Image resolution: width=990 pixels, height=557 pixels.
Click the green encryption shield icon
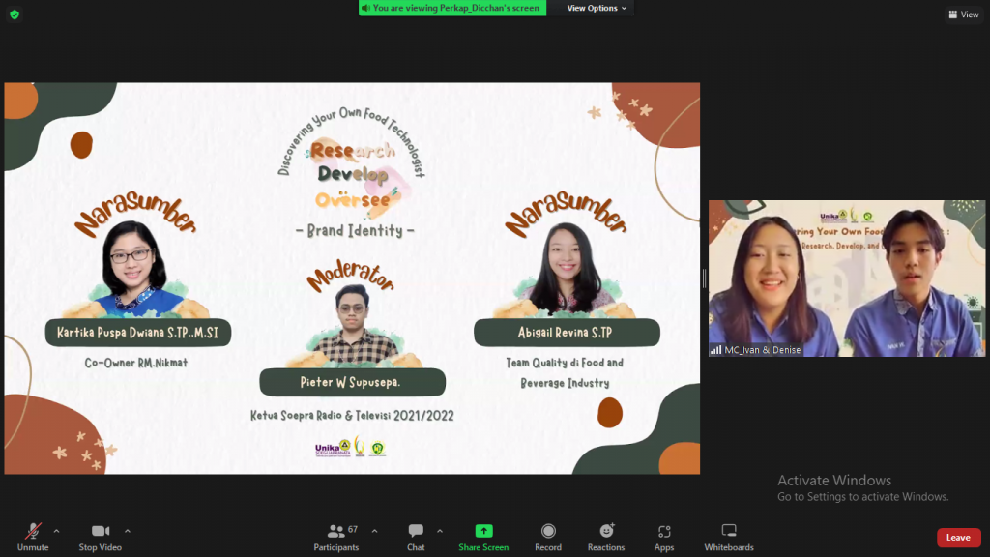coord(14,15)
